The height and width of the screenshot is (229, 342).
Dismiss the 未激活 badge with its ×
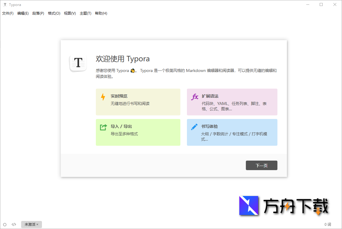(x=38, y=224)
